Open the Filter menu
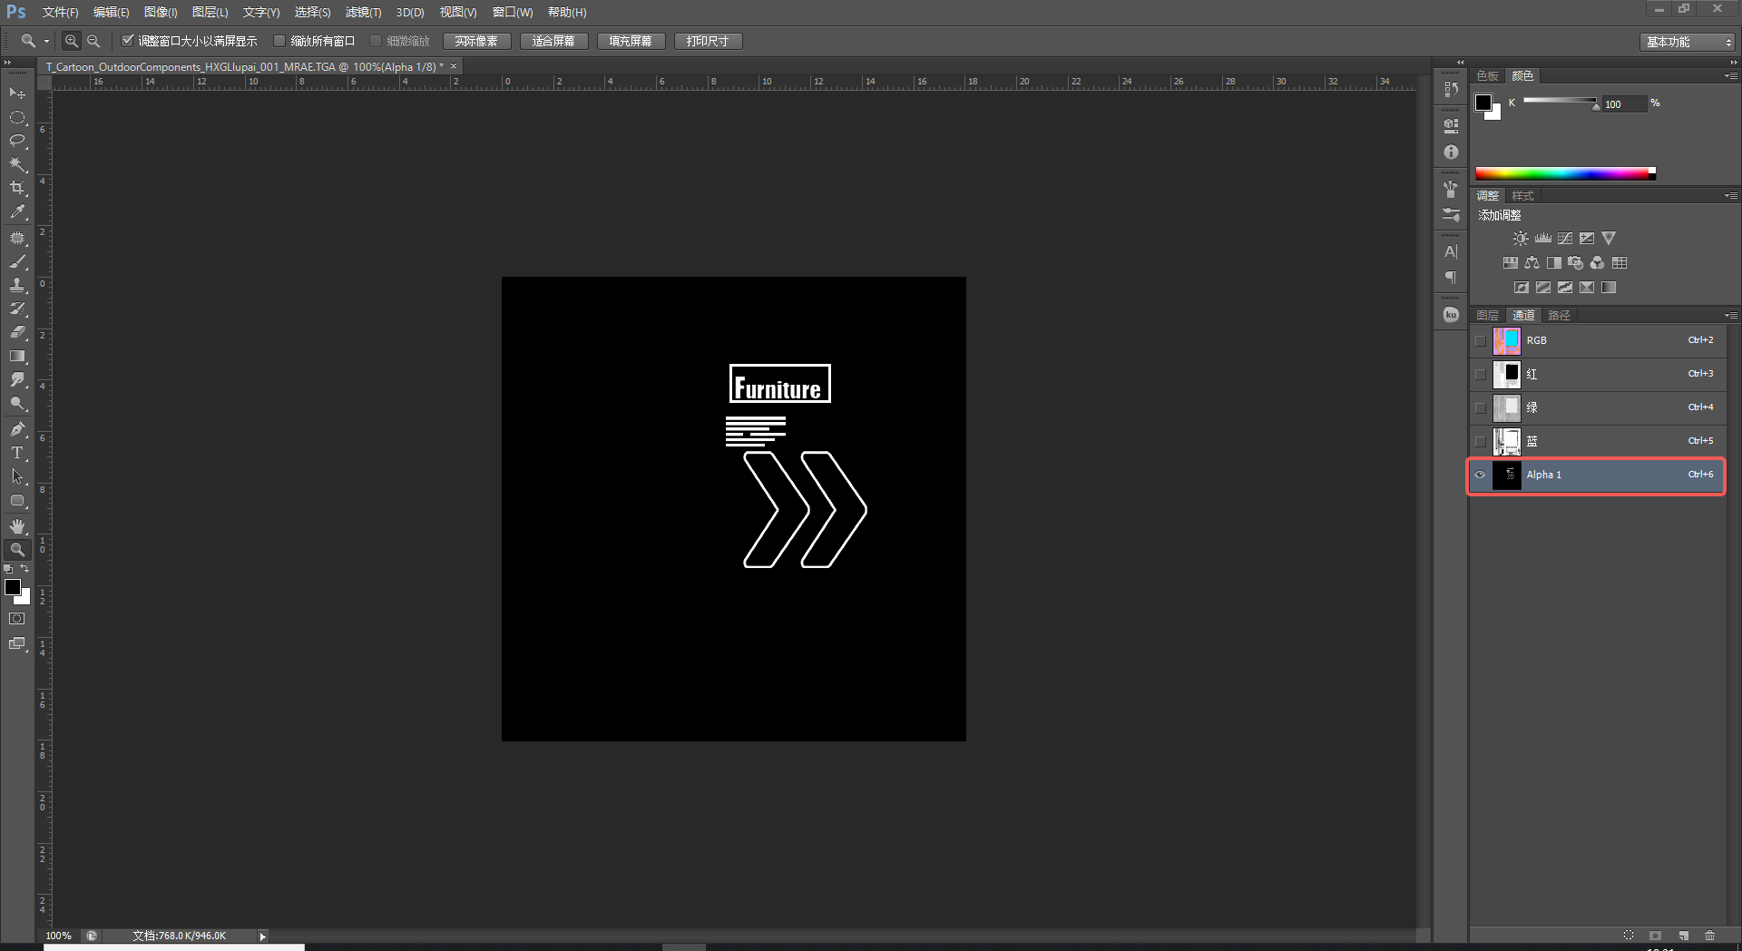 [x=363, y=13]
